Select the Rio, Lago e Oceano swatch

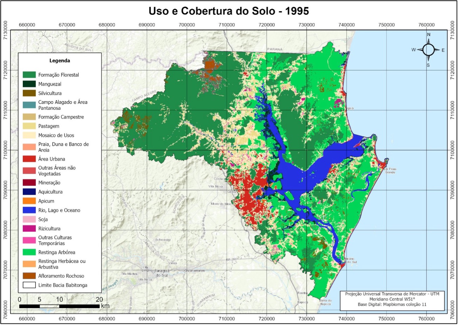29,210
